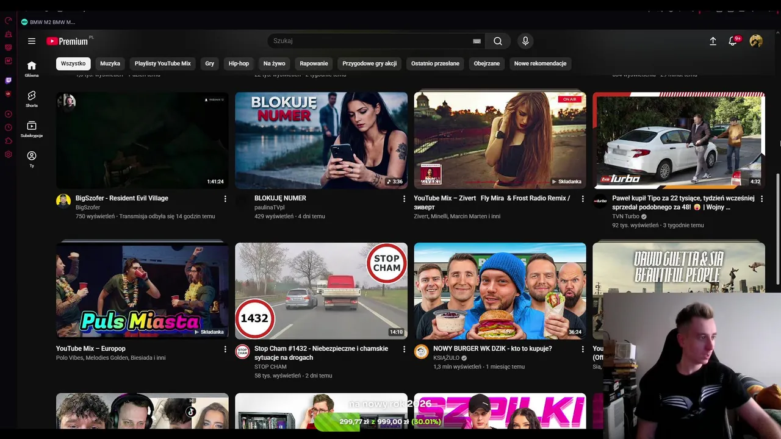
Task: Open Player in the Opera sidebar
Action: 9,114
